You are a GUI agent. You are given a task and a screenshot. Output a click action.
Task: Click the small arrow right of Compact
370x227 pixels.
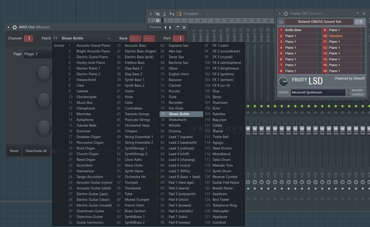(x=207, y=14)
